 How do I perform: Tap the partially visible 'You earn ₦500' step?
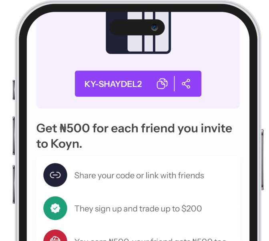(x=150, y=239)
